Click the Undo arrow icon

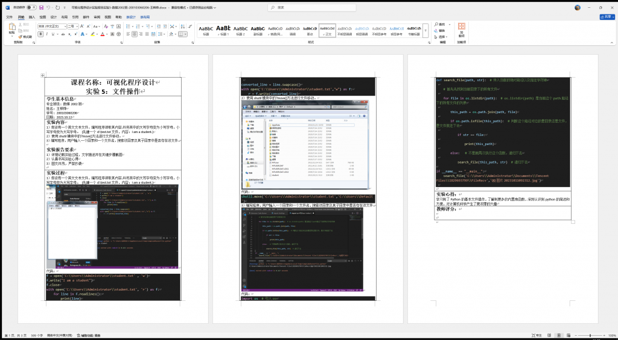pos(49,8)
